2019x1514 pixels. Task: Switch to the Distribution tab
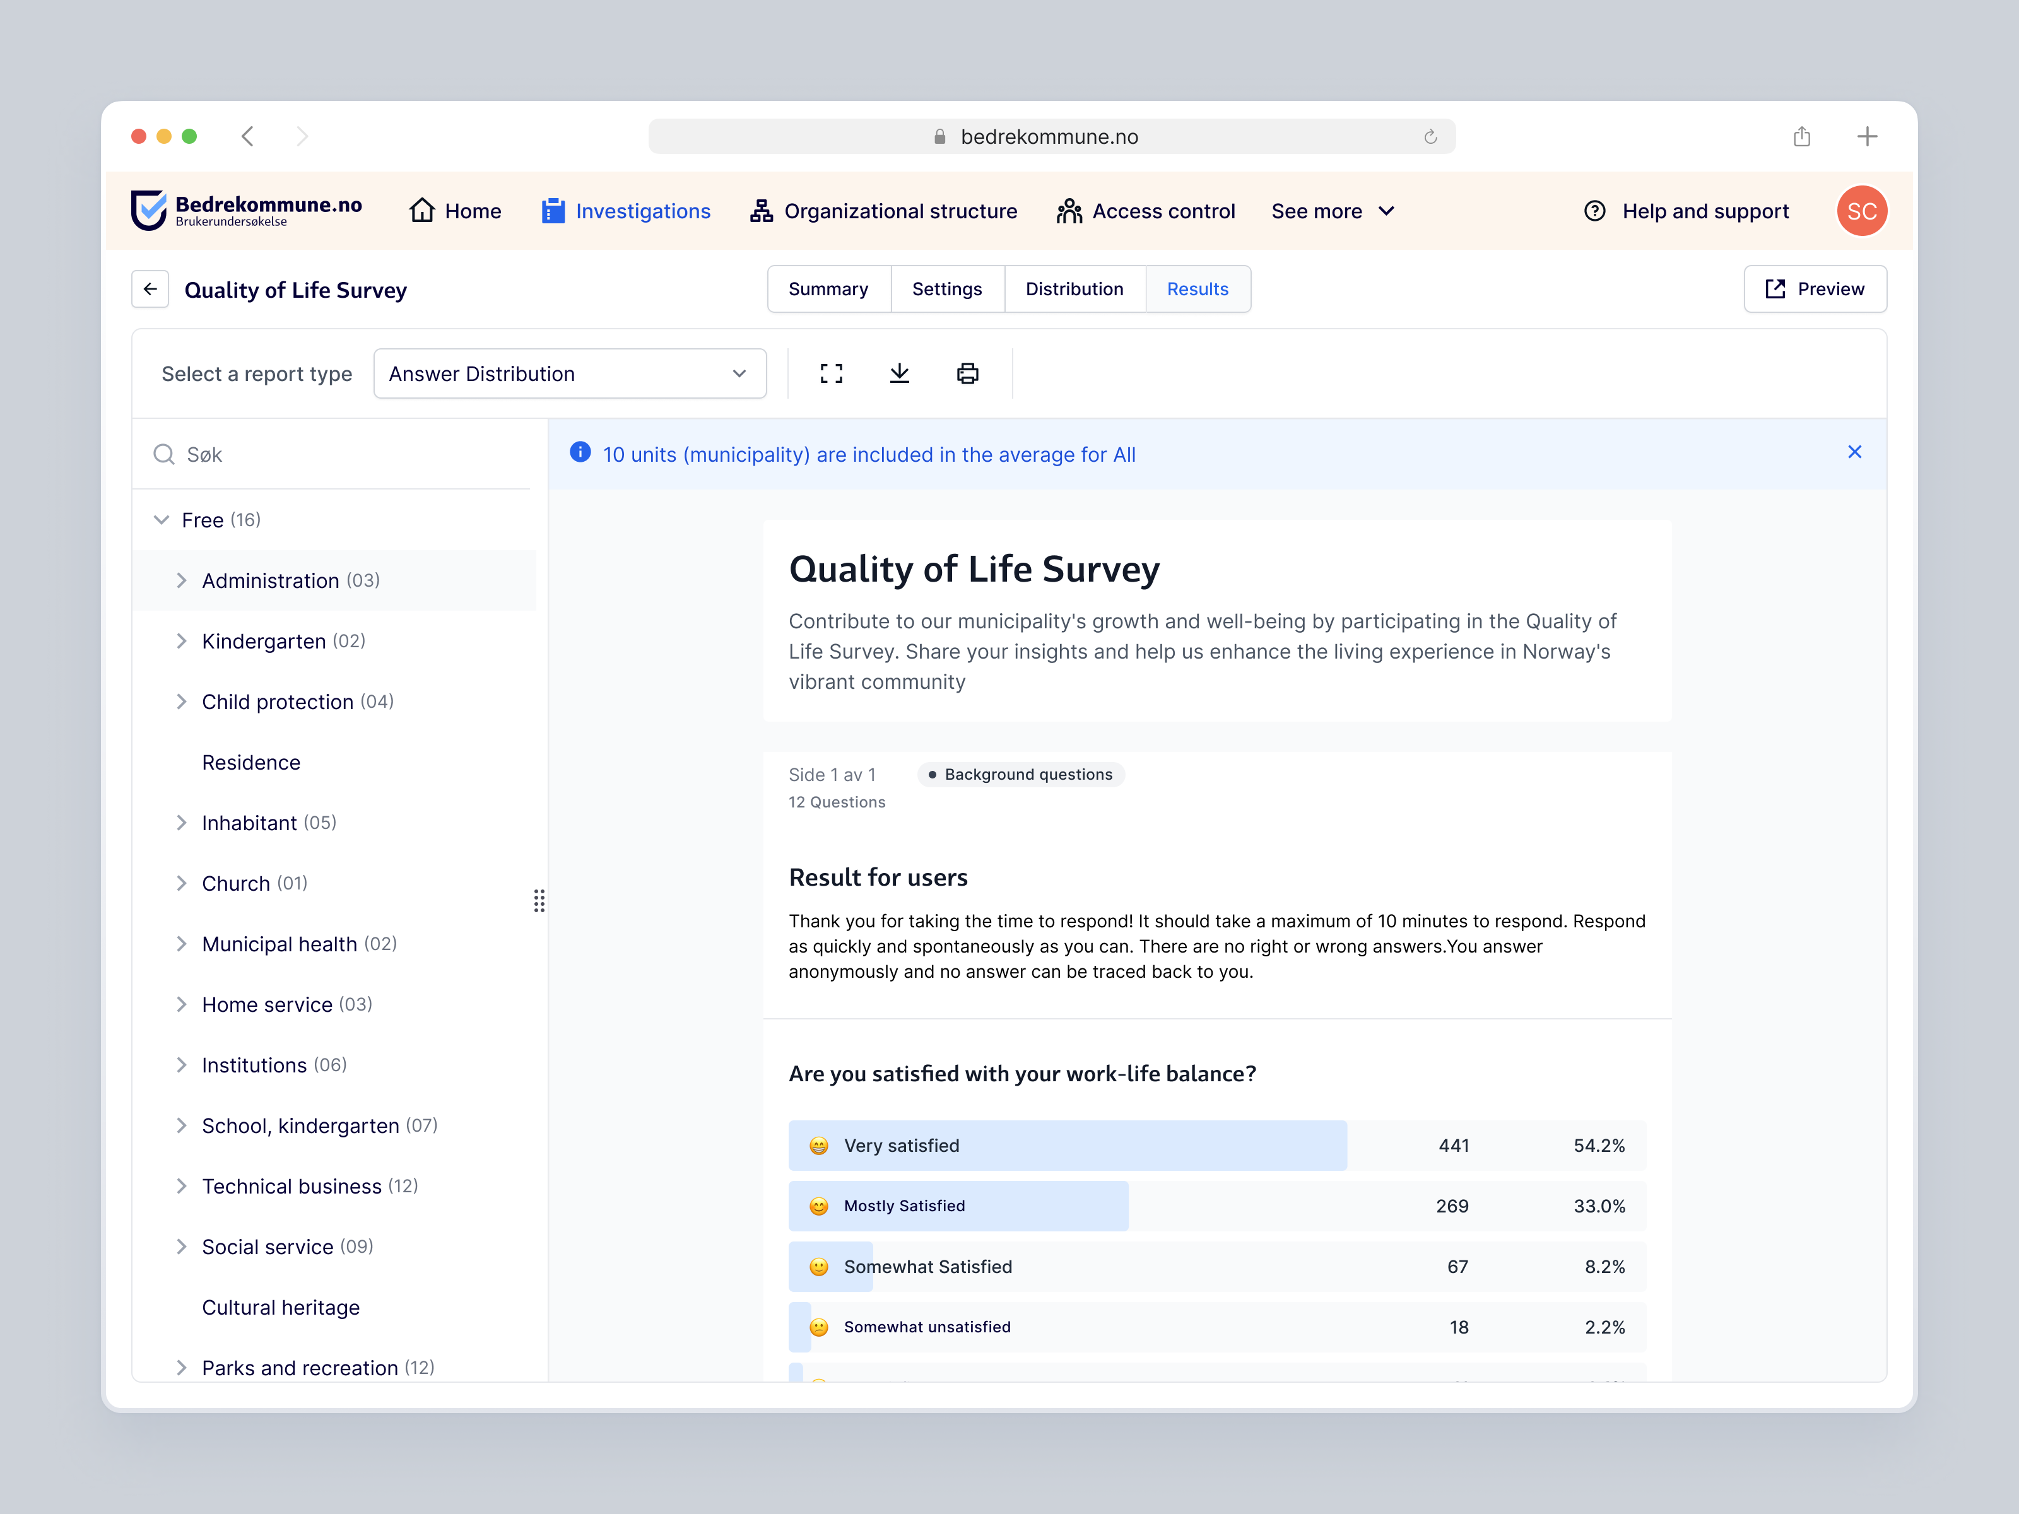click(x=1074, y=288)
